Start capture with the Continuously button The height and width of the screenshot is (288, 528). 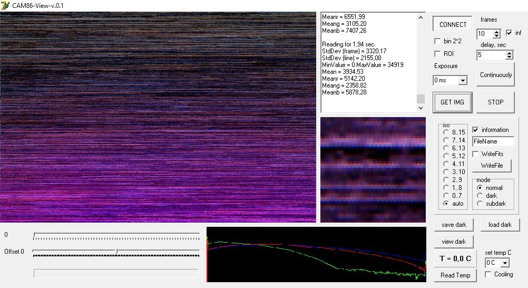495,75
